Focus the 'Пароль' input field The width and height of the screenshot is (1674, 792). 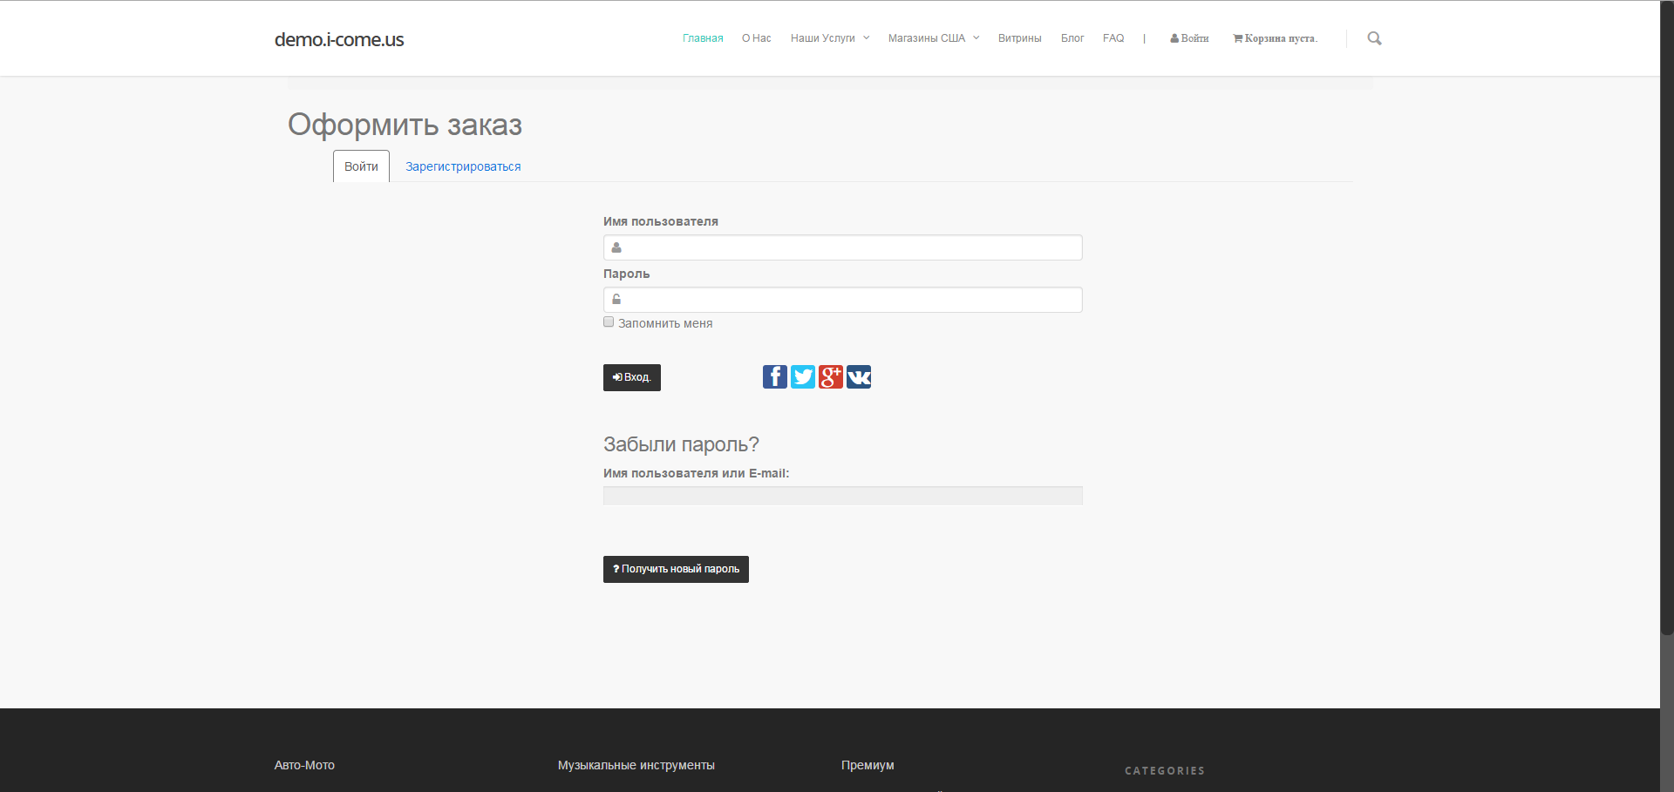(843, 300)
